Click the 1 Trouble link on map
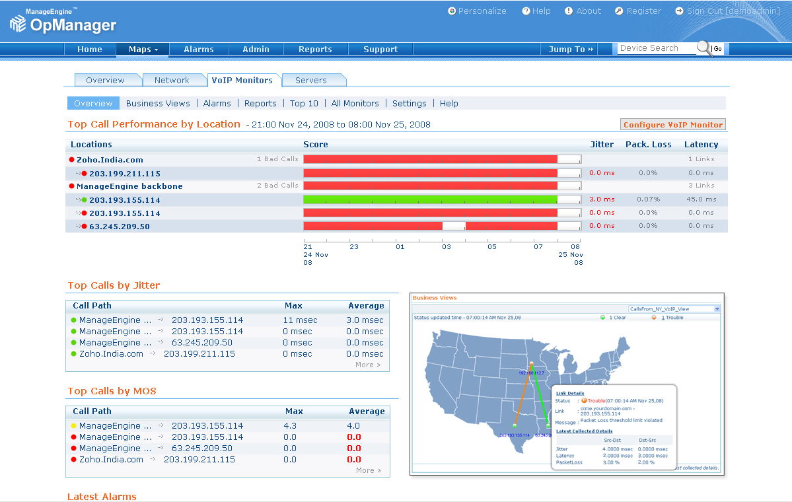This screenshot has height=502, width=792. click(672, 317)
